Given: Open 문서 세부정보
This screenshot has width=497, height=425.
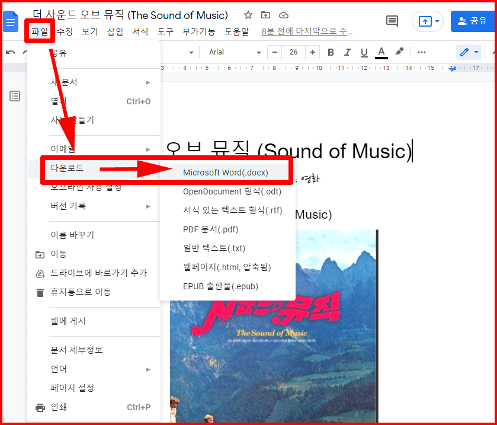Looking at the screenshot, I should tap(94, 350).
